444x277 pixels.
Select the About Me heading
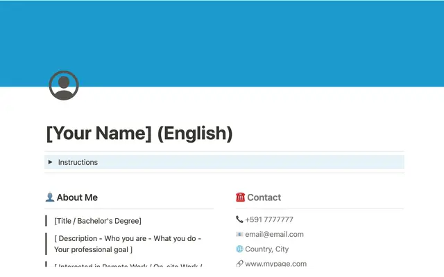tap(77, 197)
